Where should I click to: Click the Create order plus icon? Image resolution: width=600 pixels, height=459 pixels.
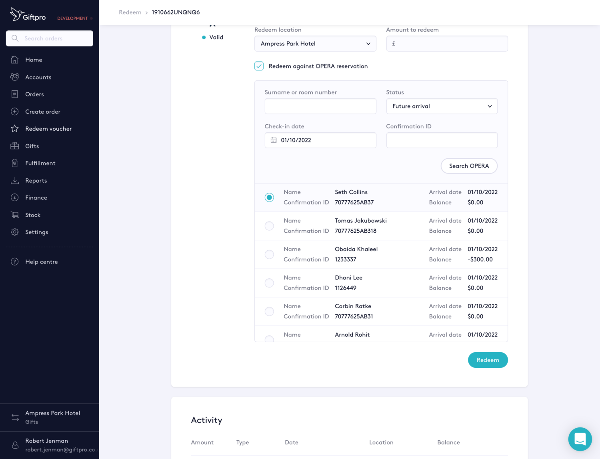pos(15,112)
